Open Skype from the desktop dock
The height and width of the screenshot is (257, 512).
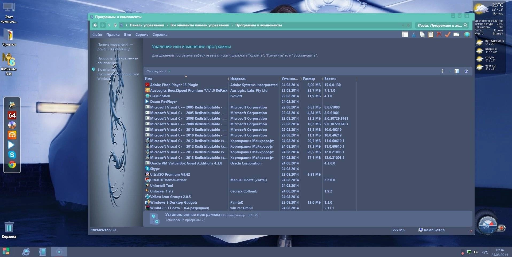point(12,155)
